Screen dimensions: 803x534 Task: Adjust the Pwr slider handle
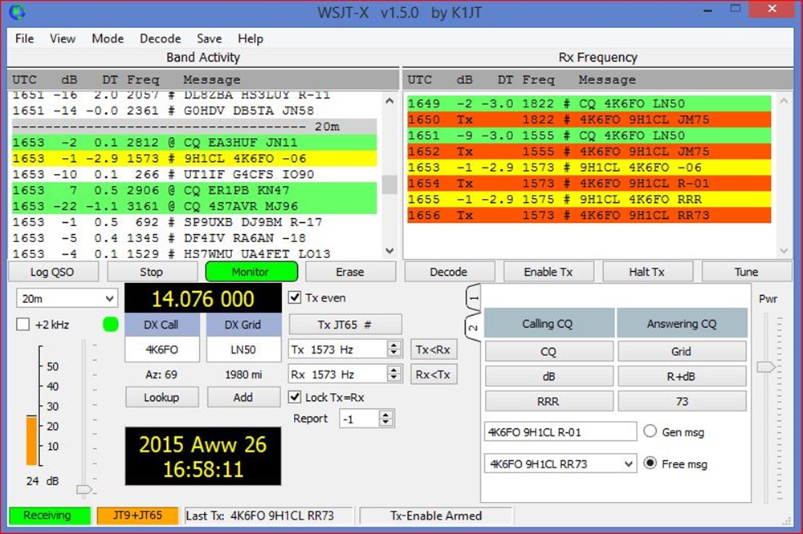click(766, 366)
